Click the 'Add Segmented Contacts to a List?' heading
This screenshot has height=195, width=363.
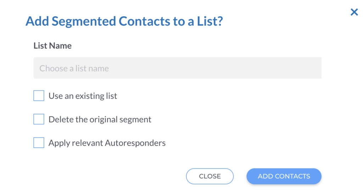click(124, 22)
